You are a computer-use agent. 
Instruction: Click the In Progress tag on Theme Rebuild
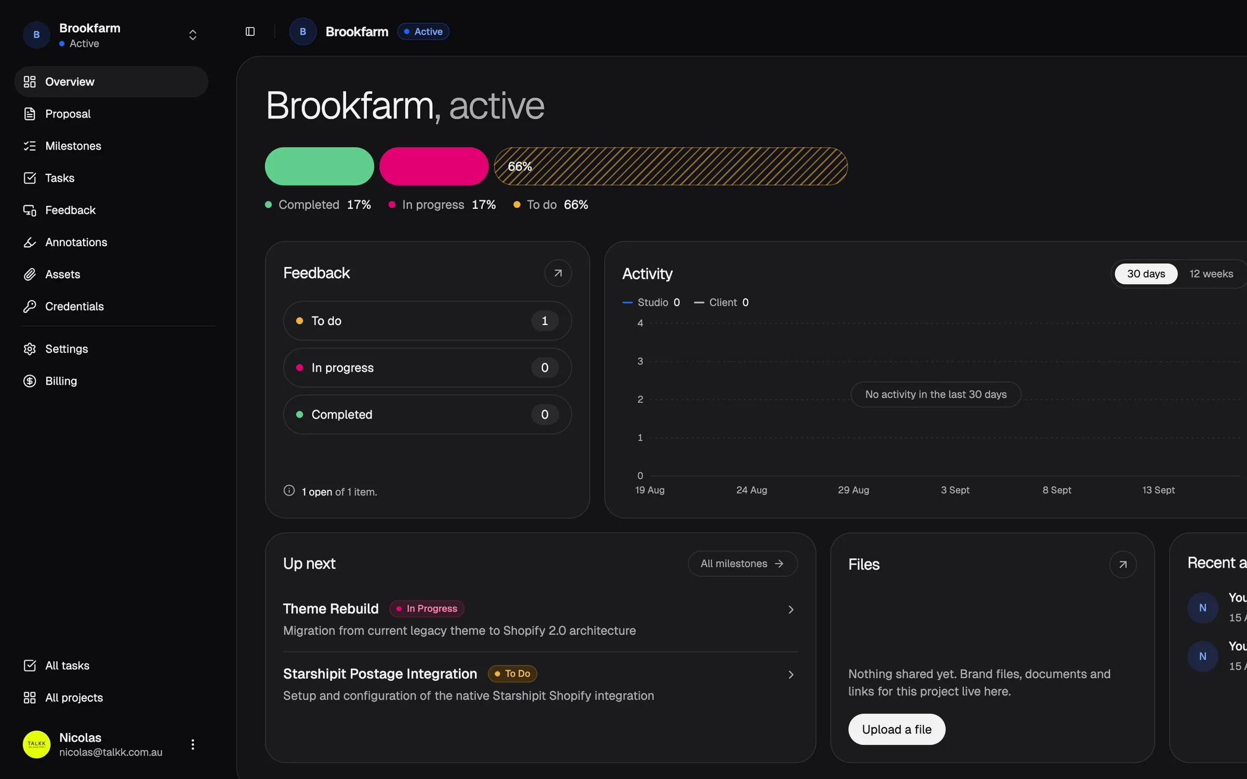pos(427,609)
